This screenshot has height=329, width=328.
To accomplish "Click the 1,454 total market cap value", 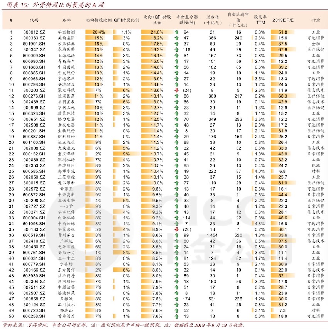I will coord(212,235).
